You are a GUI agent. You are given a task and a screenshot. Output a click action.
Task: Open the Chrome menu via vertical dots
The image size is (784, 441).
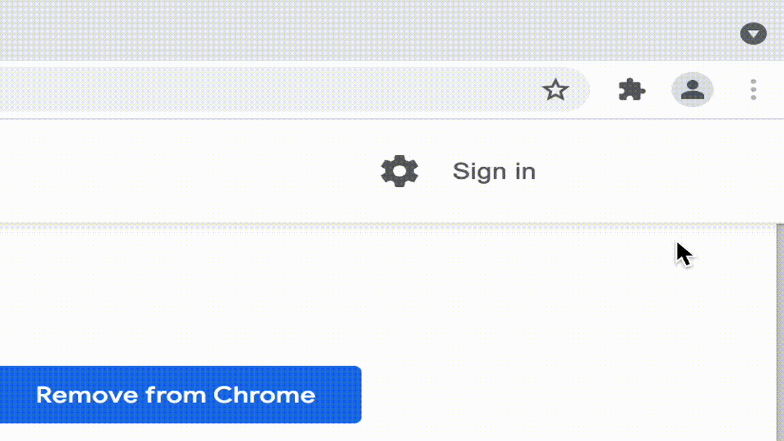click(x=753, y=89)
